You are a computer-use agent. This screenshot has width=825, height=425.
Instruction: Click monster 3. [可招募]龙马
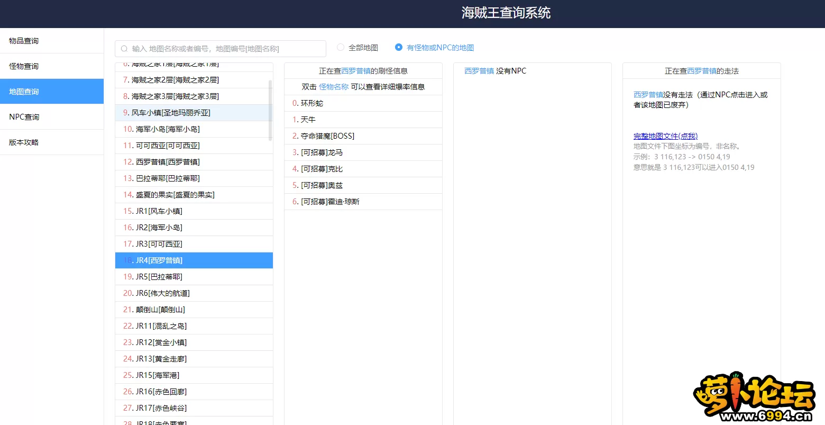point(363,152)
